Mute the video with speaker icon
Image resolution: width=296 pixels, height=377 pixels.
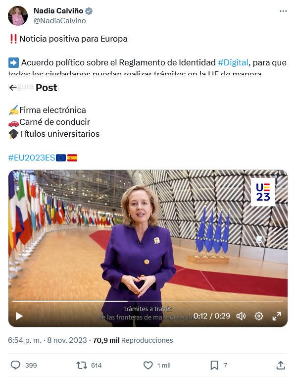click(241, 316)
